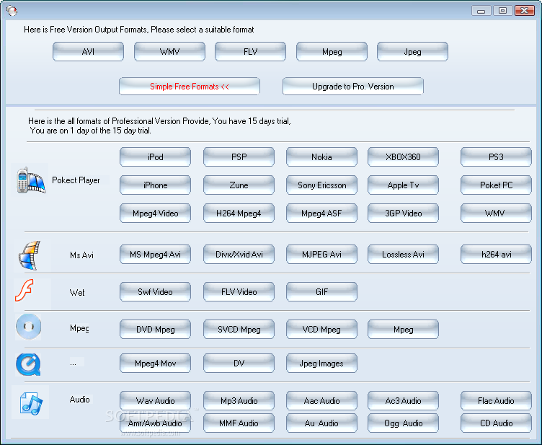Select Mpeg4 ASF format
Screen dimensions: 542x445
tap(321, 213)
